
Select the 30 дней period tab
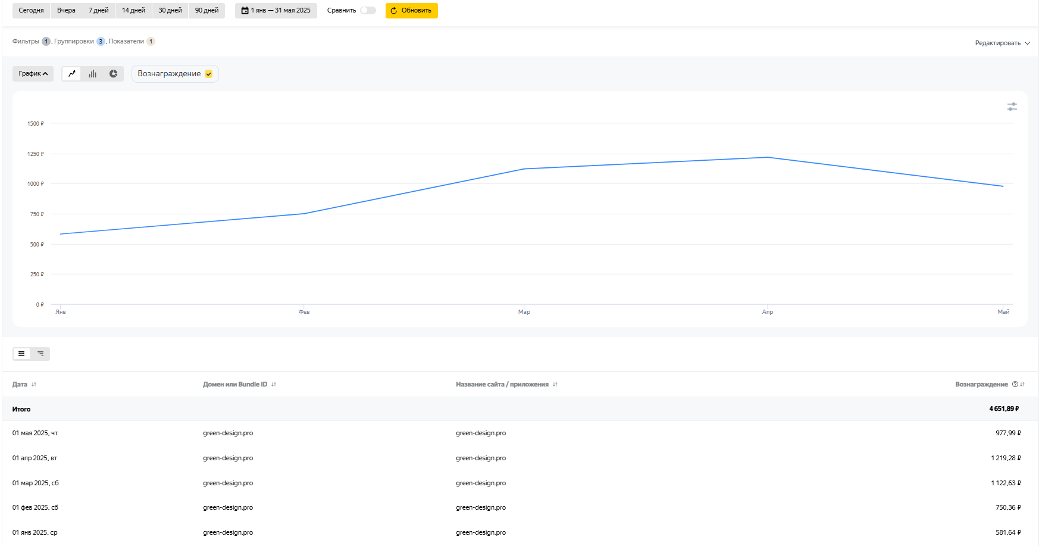click(170, 11)
